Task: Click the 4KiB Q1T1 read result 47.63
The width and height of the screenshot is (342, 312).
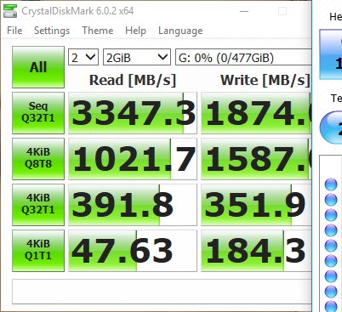Action: [x=133, y=251]
